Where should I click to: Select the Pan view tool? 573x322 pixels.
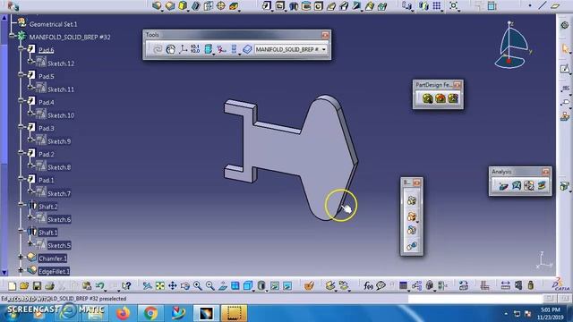pyautogui.click(x=173, y=285)
